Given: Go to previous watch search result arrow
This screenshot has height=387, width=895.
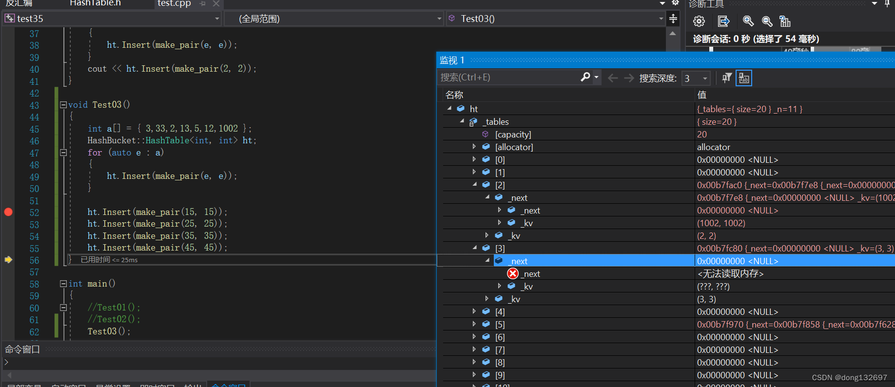Looking at the screenshot, I should [x=613, y=78].
